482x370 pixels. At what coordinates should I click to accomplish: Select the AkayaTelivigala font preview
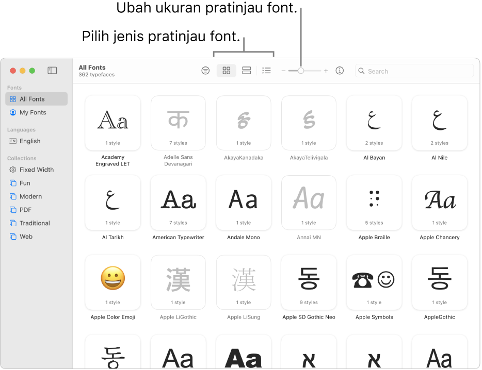pyautogui.click(x=309, y=123)
